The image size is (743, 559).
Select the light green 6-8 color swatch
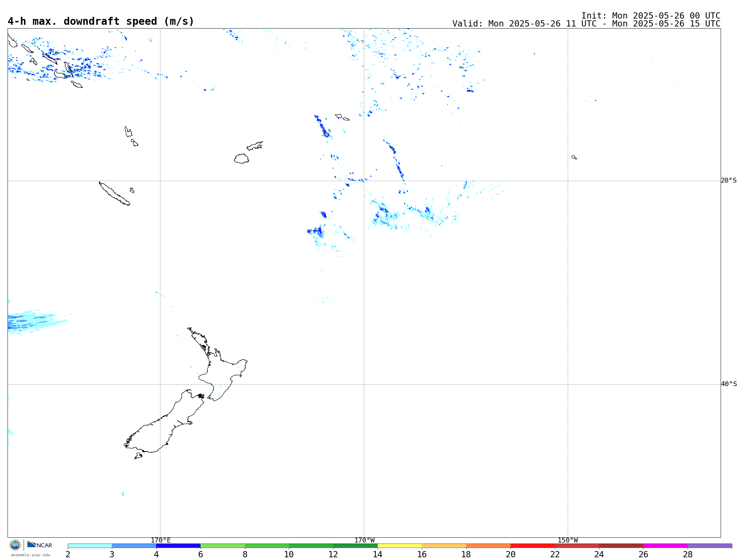pos(223,546)
